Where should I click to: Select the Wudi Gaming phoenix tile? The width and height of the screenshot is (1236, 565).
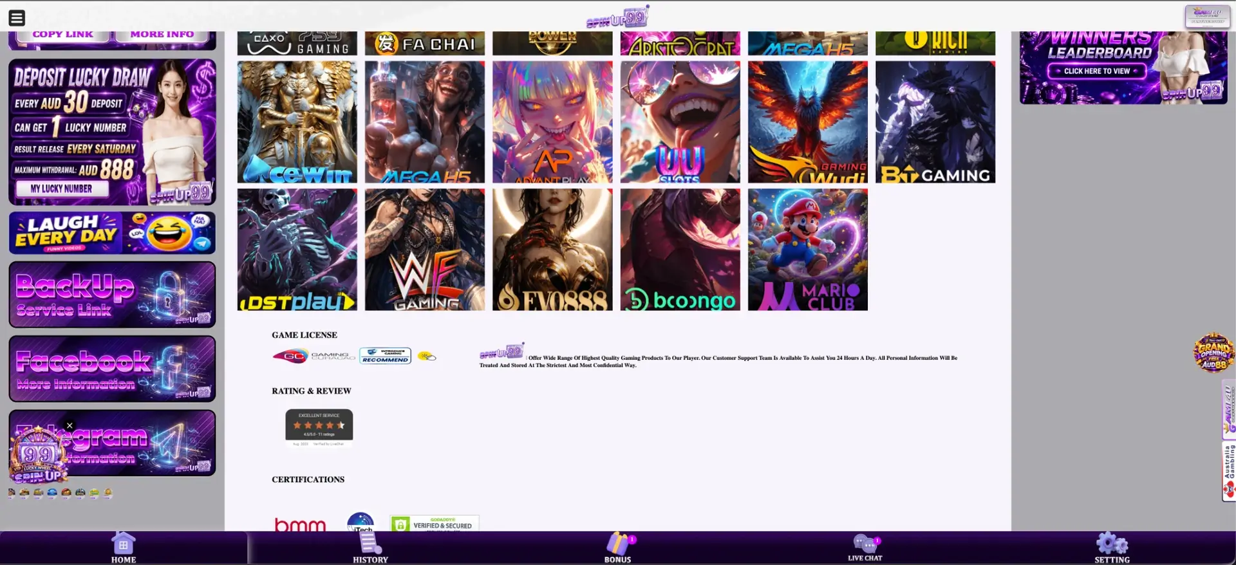[808, 122]
